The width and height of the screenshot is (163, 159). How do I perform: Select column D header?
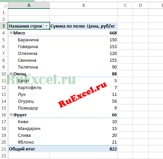[x=140, y=5]
